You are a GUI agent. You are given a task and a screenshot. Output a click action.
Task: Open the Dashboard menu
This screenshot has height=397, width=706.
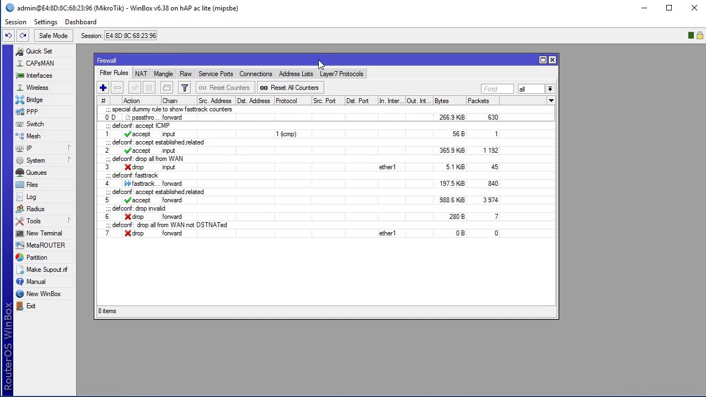[x=81, y=22]
